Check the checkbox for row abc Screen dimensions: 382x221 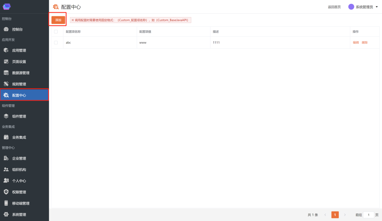click(56, 43)
